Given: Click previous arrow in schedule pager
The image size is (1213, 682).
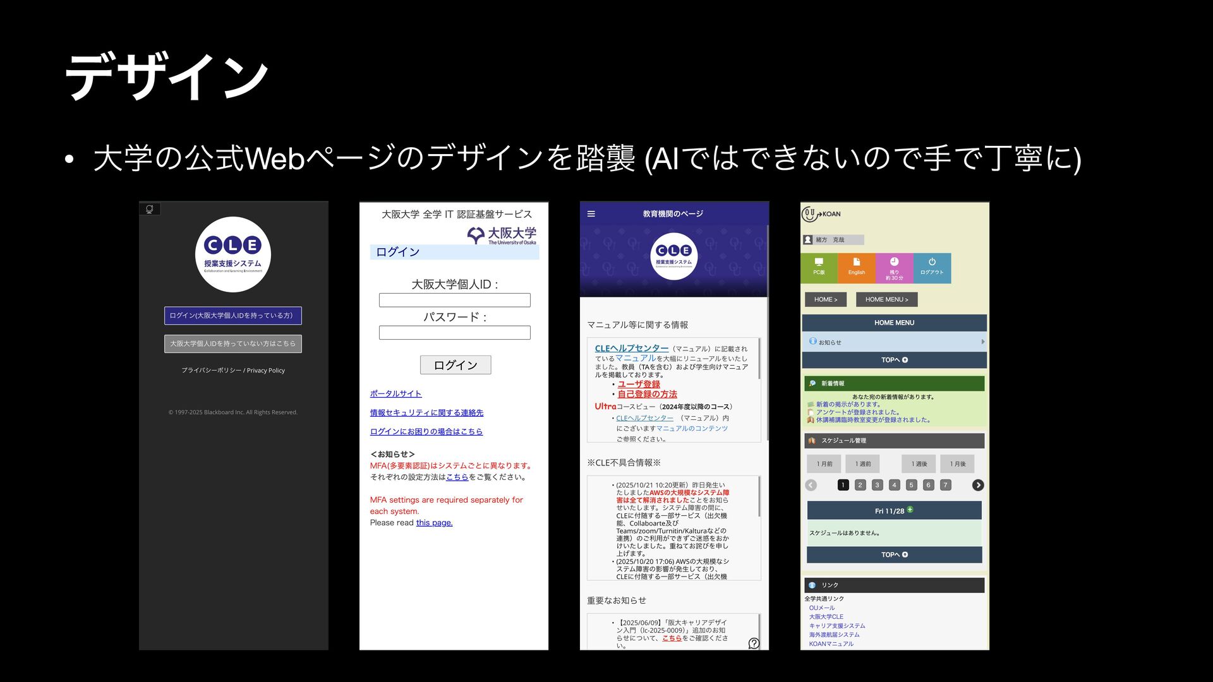Looking at the screenshot, I should point(811,485).
